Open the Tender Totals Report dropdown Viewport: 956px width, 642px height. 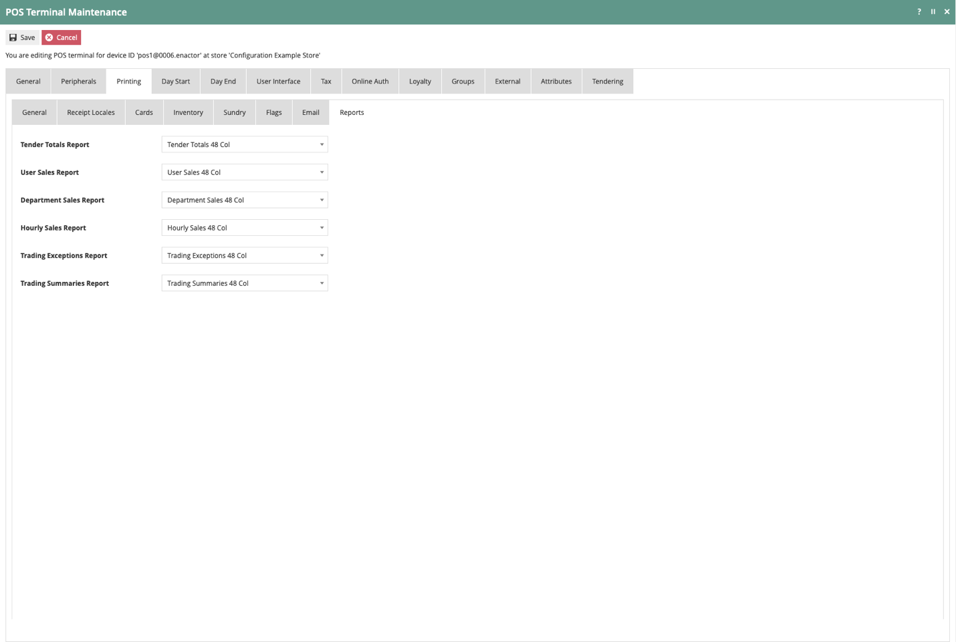coord(245,144)
